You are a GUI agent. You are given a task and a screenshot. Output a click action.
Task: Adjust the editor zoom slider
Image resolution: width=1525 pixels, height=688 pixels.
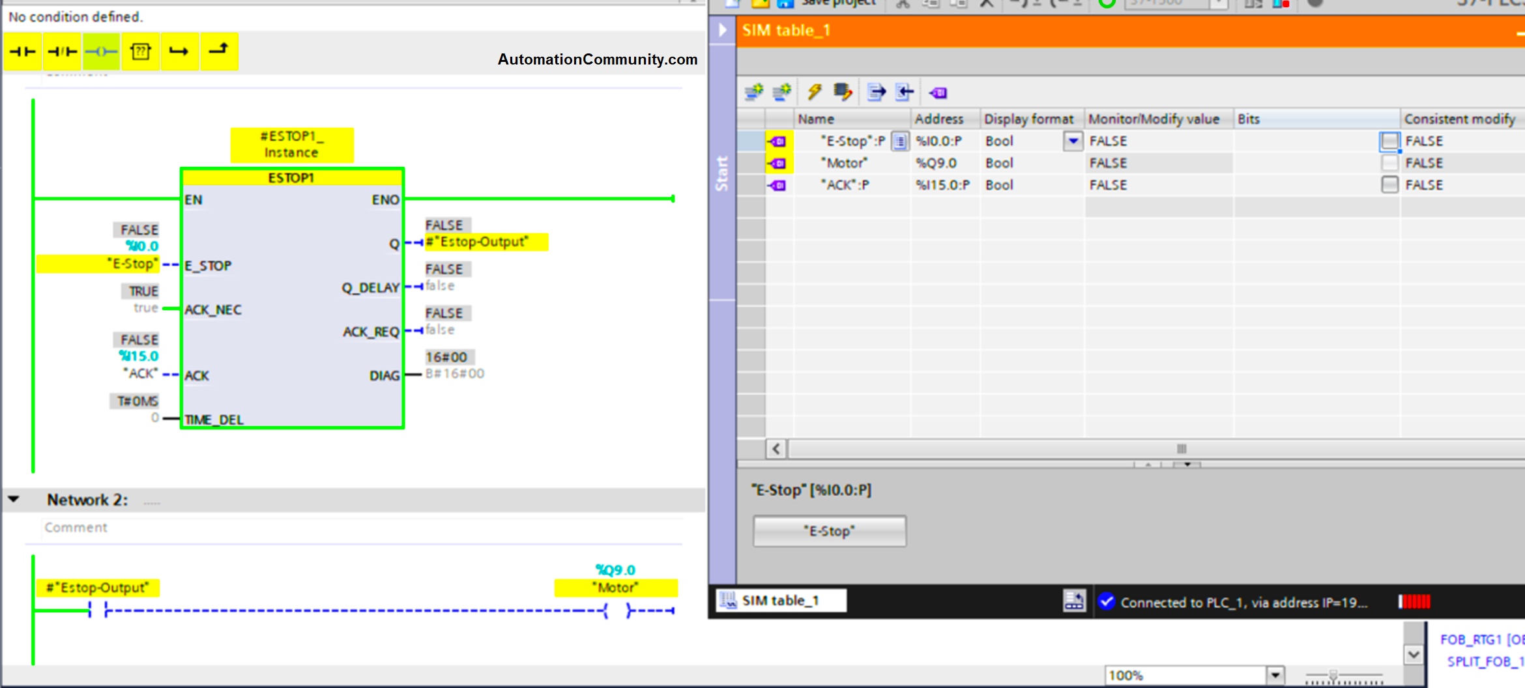click(1333, 676)
